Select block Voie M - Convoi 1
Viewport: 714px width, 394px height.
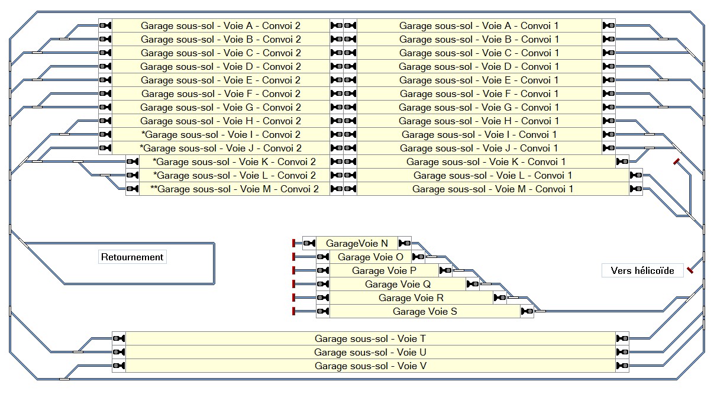pos(493,189)
